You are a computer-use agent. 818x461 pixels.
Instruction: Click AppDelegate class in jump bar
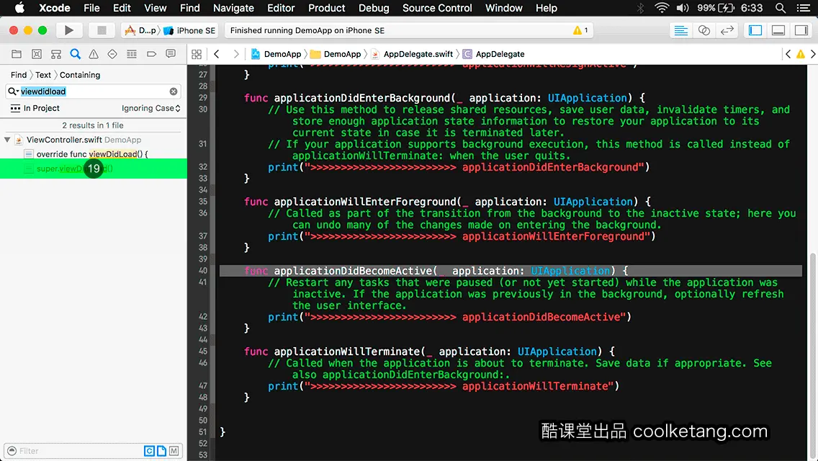coord(493,54)
